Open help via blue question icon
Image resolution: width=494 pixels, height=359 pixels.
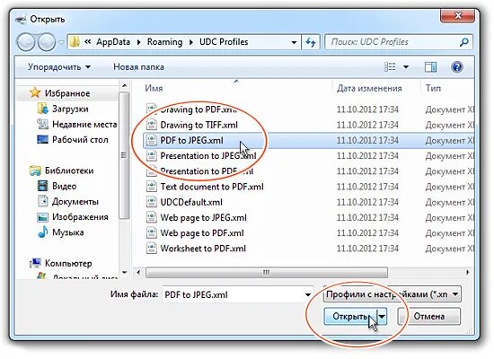tap(457, 66)
